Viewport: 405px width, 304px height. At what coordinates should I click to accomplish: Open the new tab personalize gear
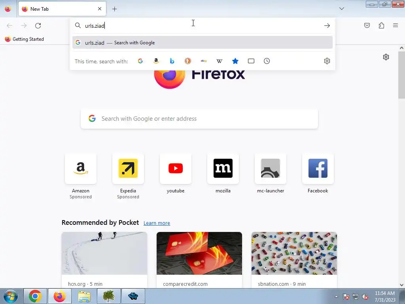click(x=386, y=57)
